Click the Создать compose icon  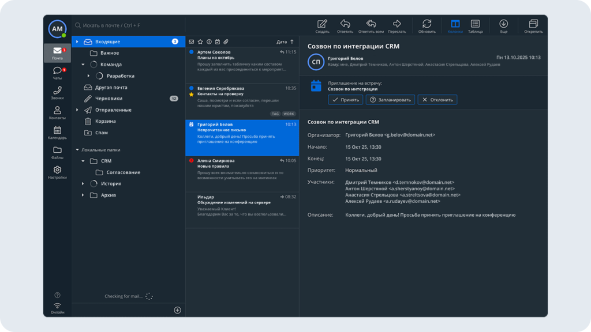tap(322, 25)
